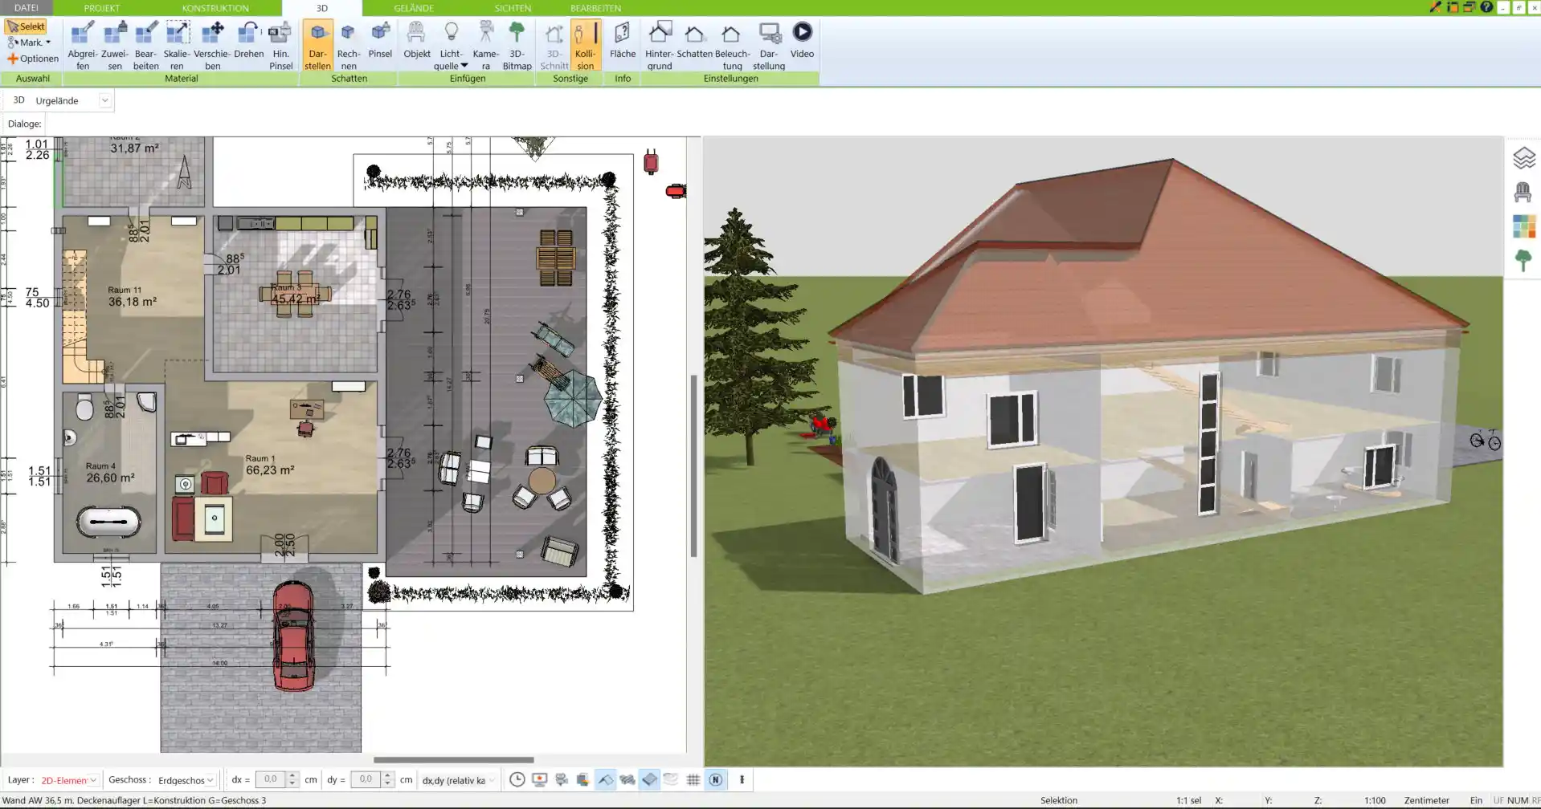Viewport: 1541px width, 809px height.
Task: Toggle the Selekt selection mode
Action: [x=26, y=26]
